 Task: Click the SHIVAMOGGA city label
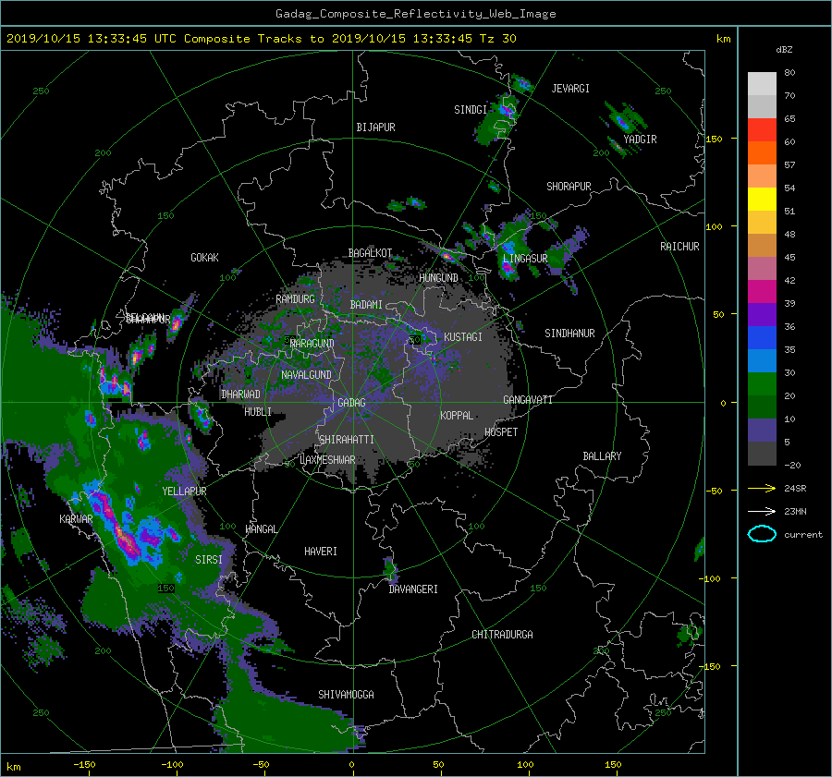click(x=346, y=695)
